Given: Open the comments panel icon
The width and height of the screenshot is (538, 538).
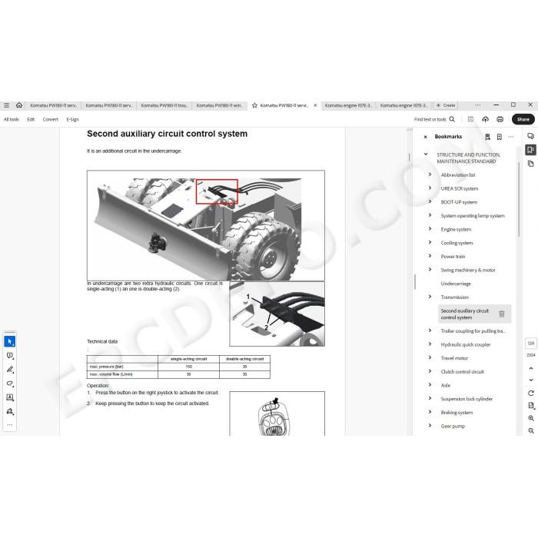Looking at the screenshot, I should 530,136.
